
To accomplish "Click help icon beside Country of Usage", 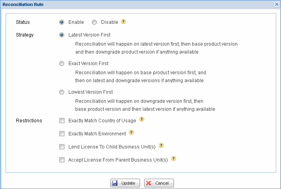I will [142, 119].
